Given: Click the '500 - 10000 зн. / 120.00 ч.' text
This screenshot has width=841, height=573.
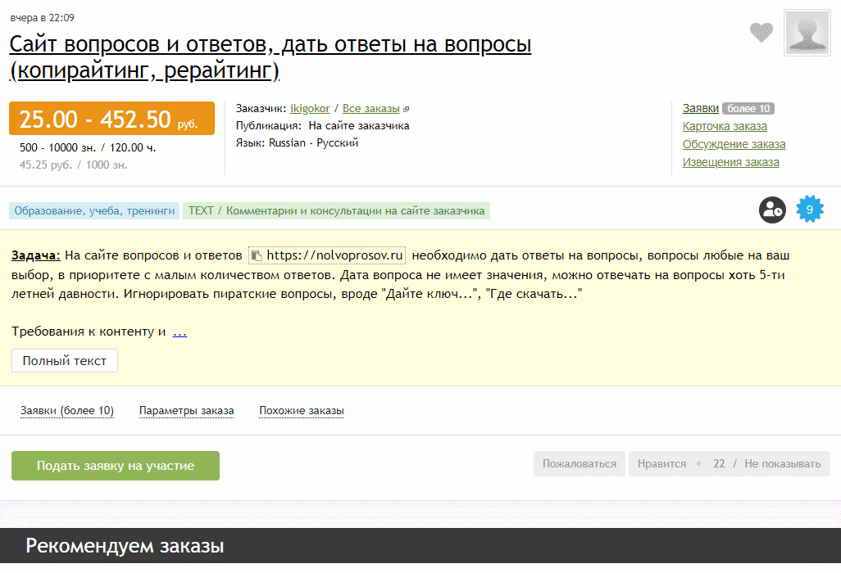Looking at the screenshot, I should (x=88, y=148).
